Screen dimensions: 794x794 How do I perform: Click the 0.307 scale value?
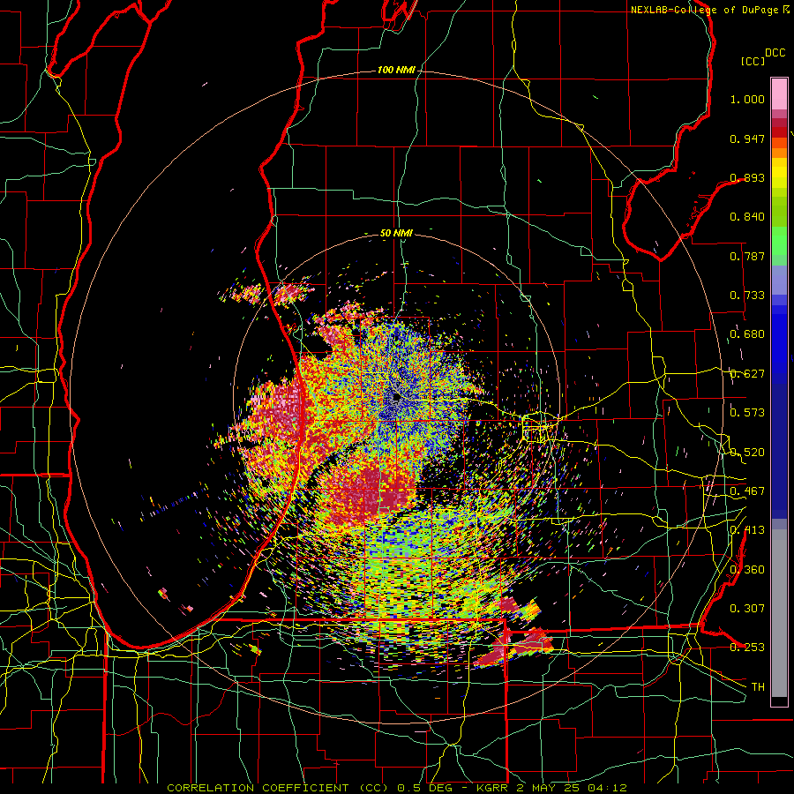point(747,609)
